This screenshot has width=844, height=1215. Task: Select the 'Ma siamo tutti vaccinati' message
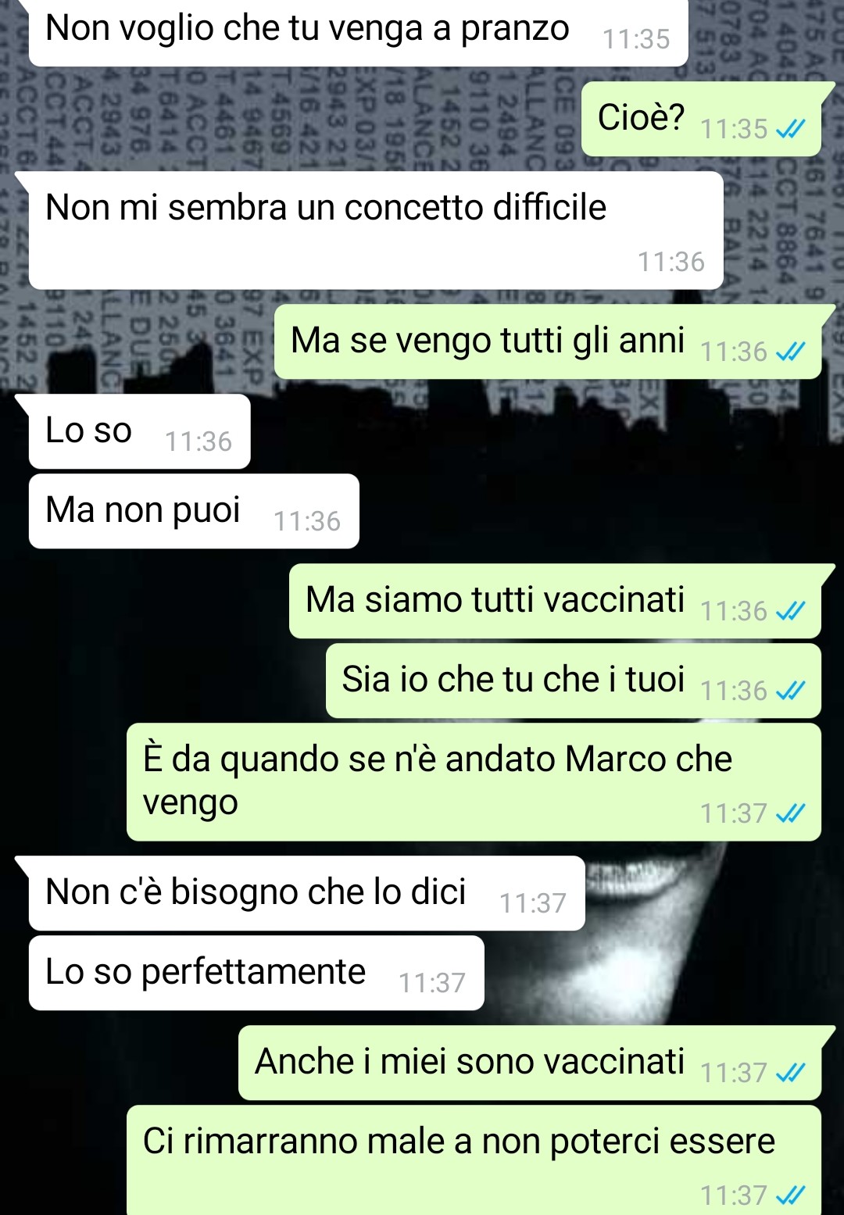(555, 601)
